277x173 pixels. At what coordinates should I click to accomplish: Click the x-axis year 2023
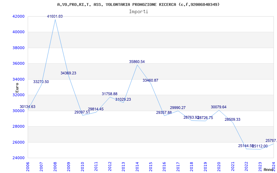[260, 166]
